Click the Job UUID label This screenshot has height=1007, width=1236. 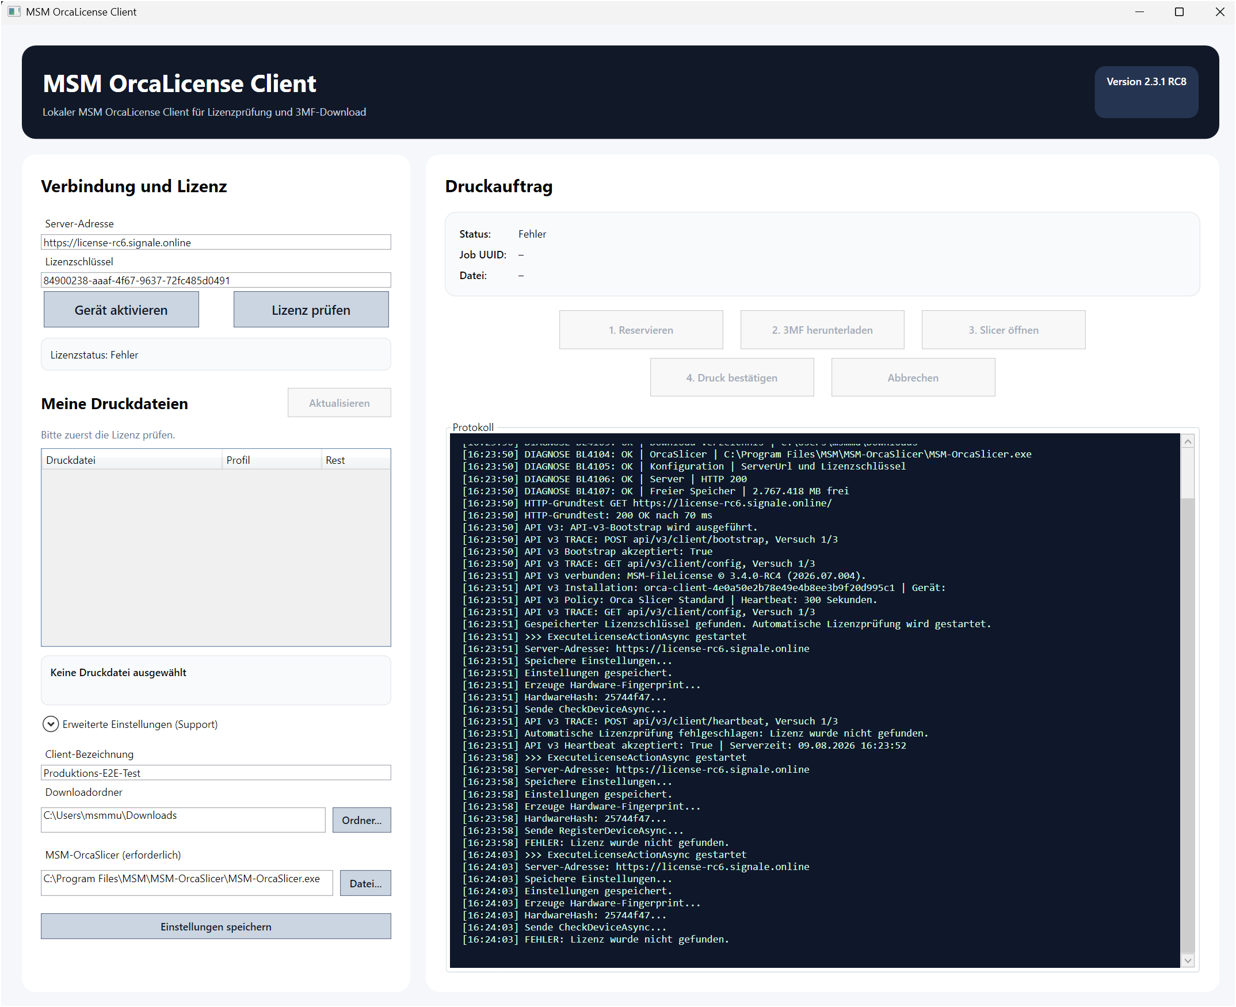tap(483, 255)
